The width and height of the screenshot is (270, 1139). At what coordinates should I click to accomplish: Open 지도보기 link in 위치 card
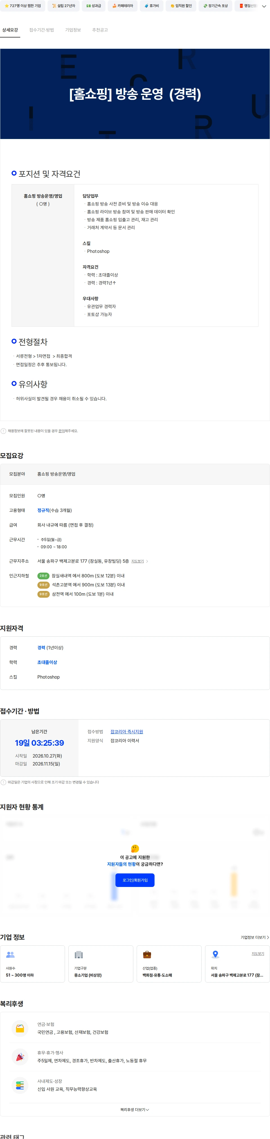point(258,954)
